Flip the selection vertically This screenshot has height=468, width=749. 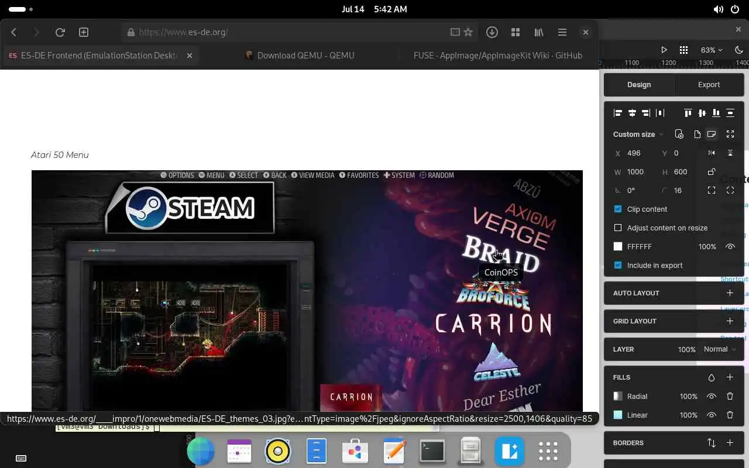click(730, 153)
